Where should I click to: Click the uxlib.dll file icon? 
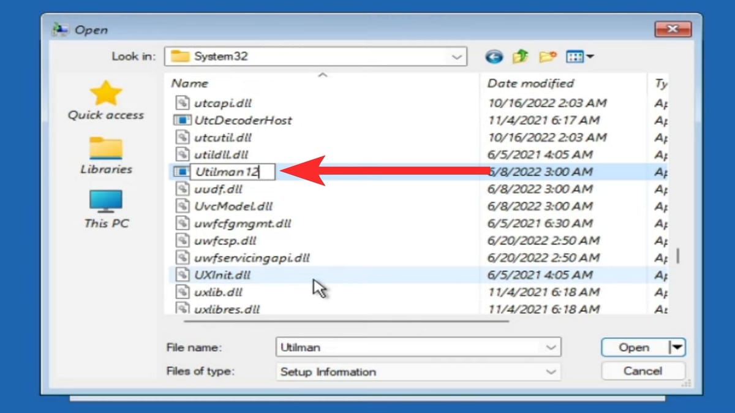[x=181, y=292]
